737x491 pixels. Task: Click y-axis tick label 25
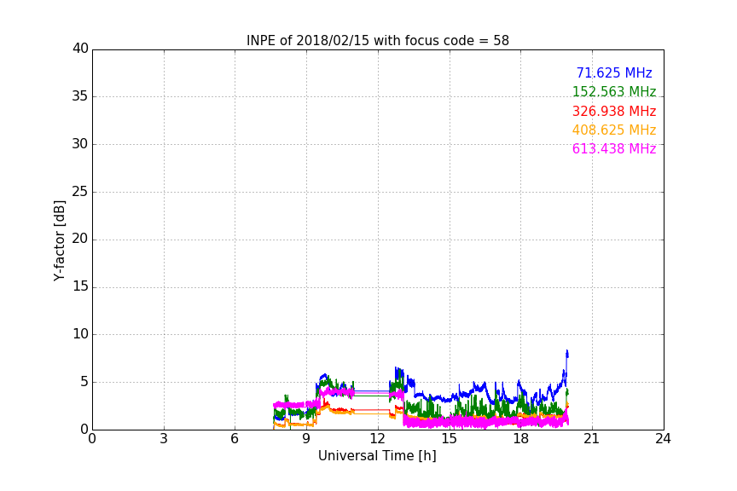pos(80,191)
